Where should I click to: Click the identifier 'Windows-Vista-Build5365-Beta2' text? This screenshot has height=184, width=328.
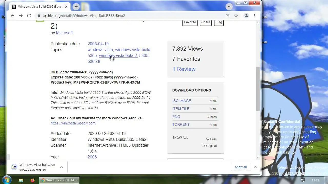(117, 139)
